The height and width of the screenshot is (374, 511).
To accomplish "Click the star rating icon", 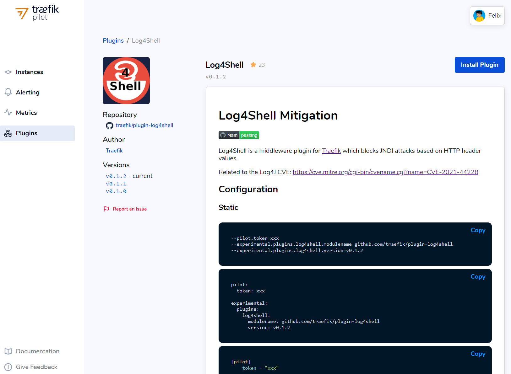I will [x=253, y=65].
